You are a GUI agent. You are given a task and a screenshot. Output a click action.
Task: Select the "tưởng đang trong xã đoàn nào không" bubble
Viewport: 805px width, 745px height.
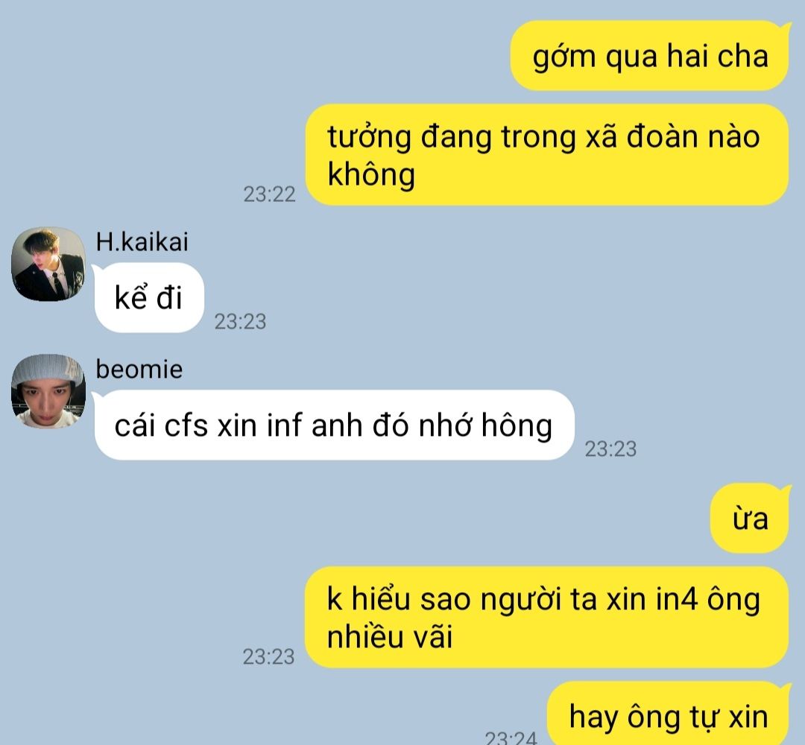pyautogui.click(x=547, y=155)
